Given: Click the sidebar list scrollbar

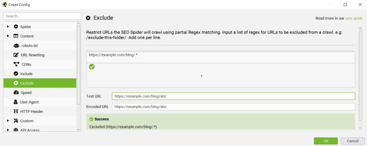Looking at the screenshot, I should point(78,65).
